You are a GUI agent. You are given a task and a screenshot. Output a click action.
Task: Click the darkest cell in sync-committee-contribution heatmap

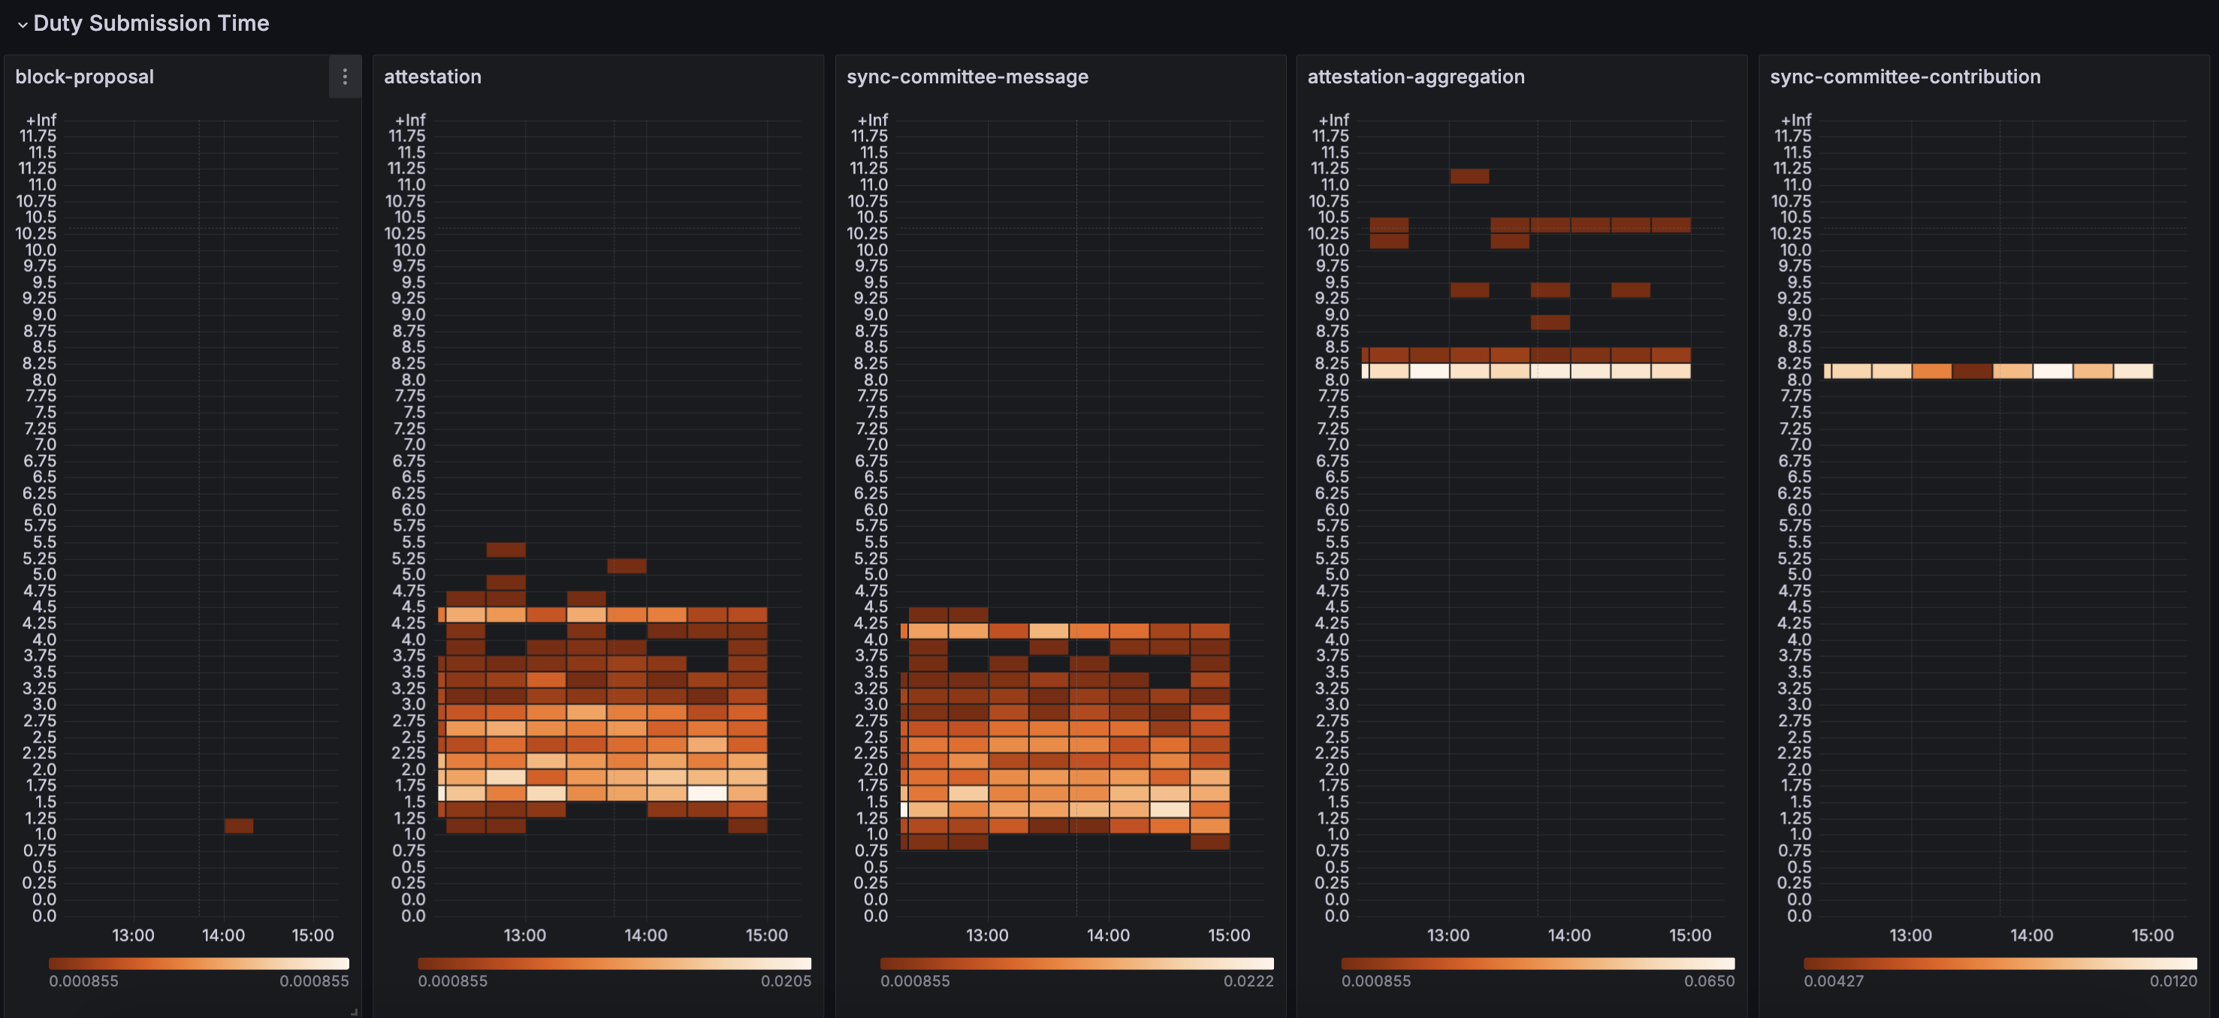click(x=1972, y=371)
